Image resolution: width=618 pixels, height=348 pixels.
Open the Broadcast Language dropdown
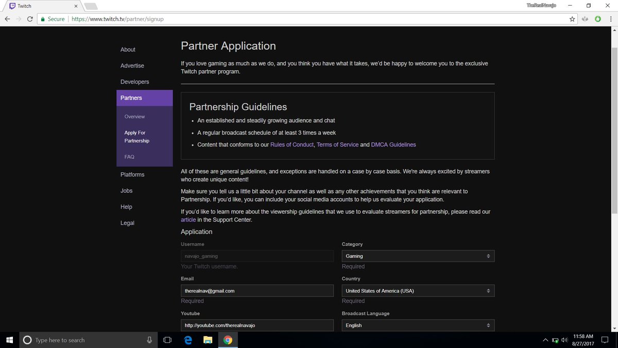[418, 325]
